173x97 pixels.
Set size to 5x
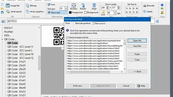[x=127, y=12]
